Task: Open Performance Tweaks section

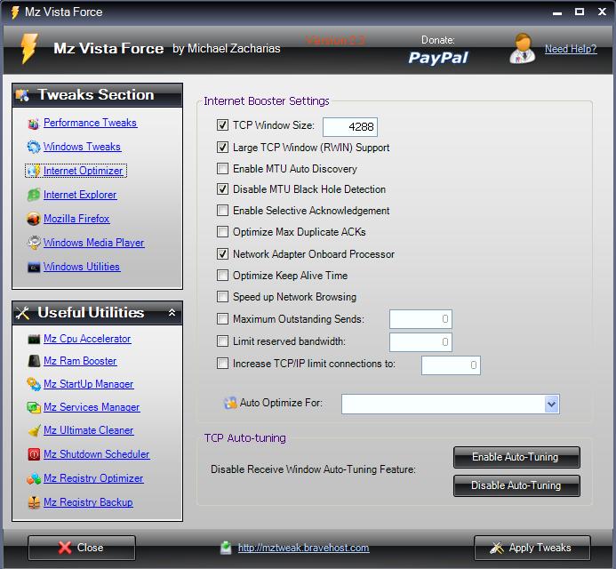Action: tap(91, 123)
